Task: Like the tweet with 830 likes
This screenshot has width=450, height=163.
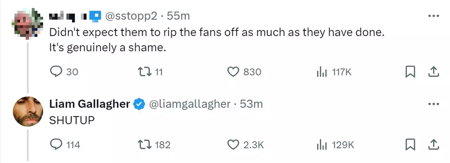Action: coord(233,72)
